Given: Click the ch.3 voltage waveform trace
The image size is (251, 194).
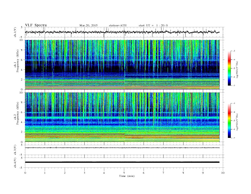Looking at the screenshot, I should [x=122, y=148].
